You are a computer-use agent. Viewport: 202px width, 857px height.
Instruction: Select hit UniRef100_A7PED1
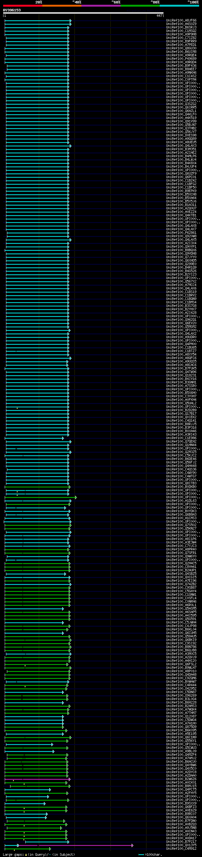pos(181,45)
